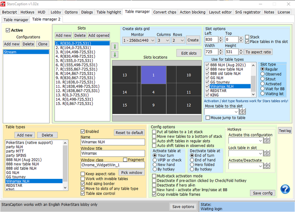The image size is (295, 212).
Task: Move selected slot up with green up arrow
Action: (x=114, y=46)
